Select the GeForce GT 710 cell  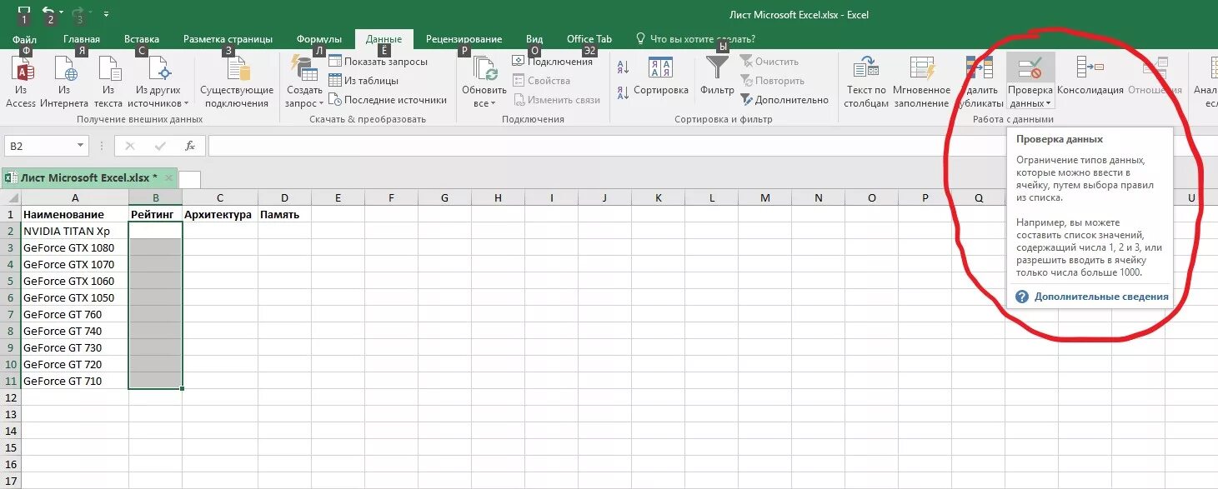[x=75, y=381]
